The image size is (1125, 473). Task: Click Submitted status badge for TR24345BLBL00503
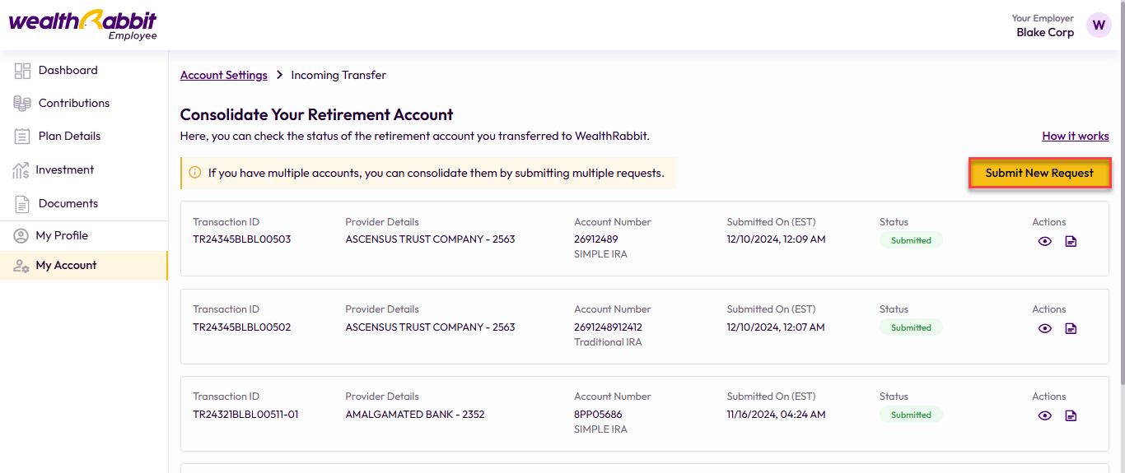click(911, 240)
